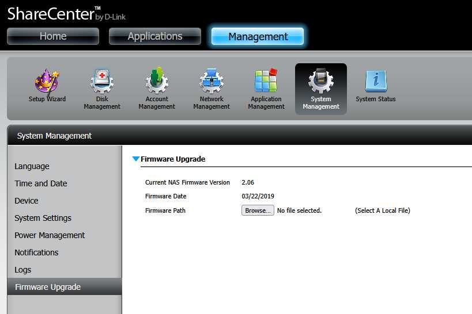
Task: Switch to the Home tab
Action: [x=53, y=36]
